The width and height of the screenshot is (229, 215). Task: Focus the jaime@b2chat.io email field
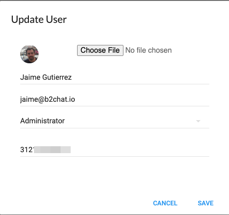tap(115, 99)
